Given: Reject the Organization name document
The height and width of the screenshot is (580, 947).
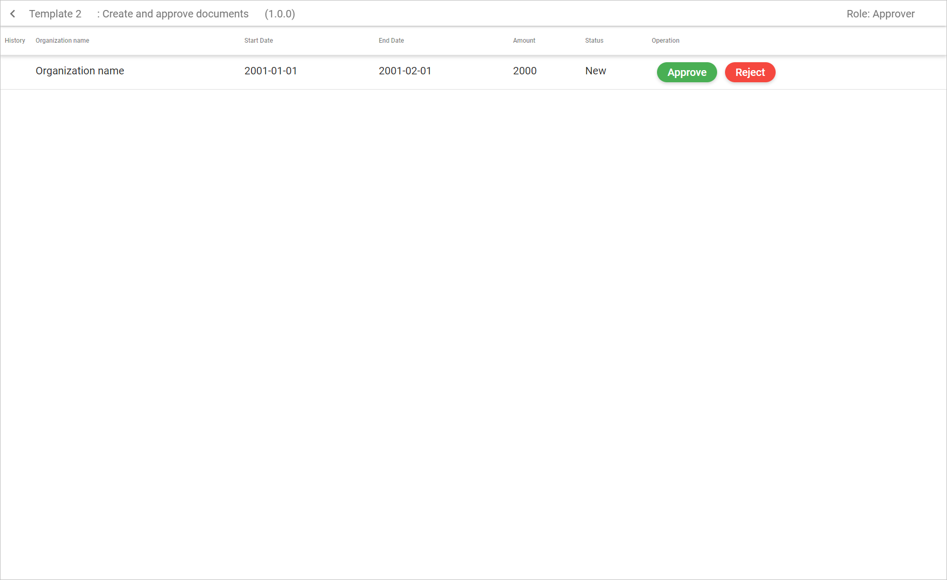Looking at the screenshot, I should (x=750, y=72).
